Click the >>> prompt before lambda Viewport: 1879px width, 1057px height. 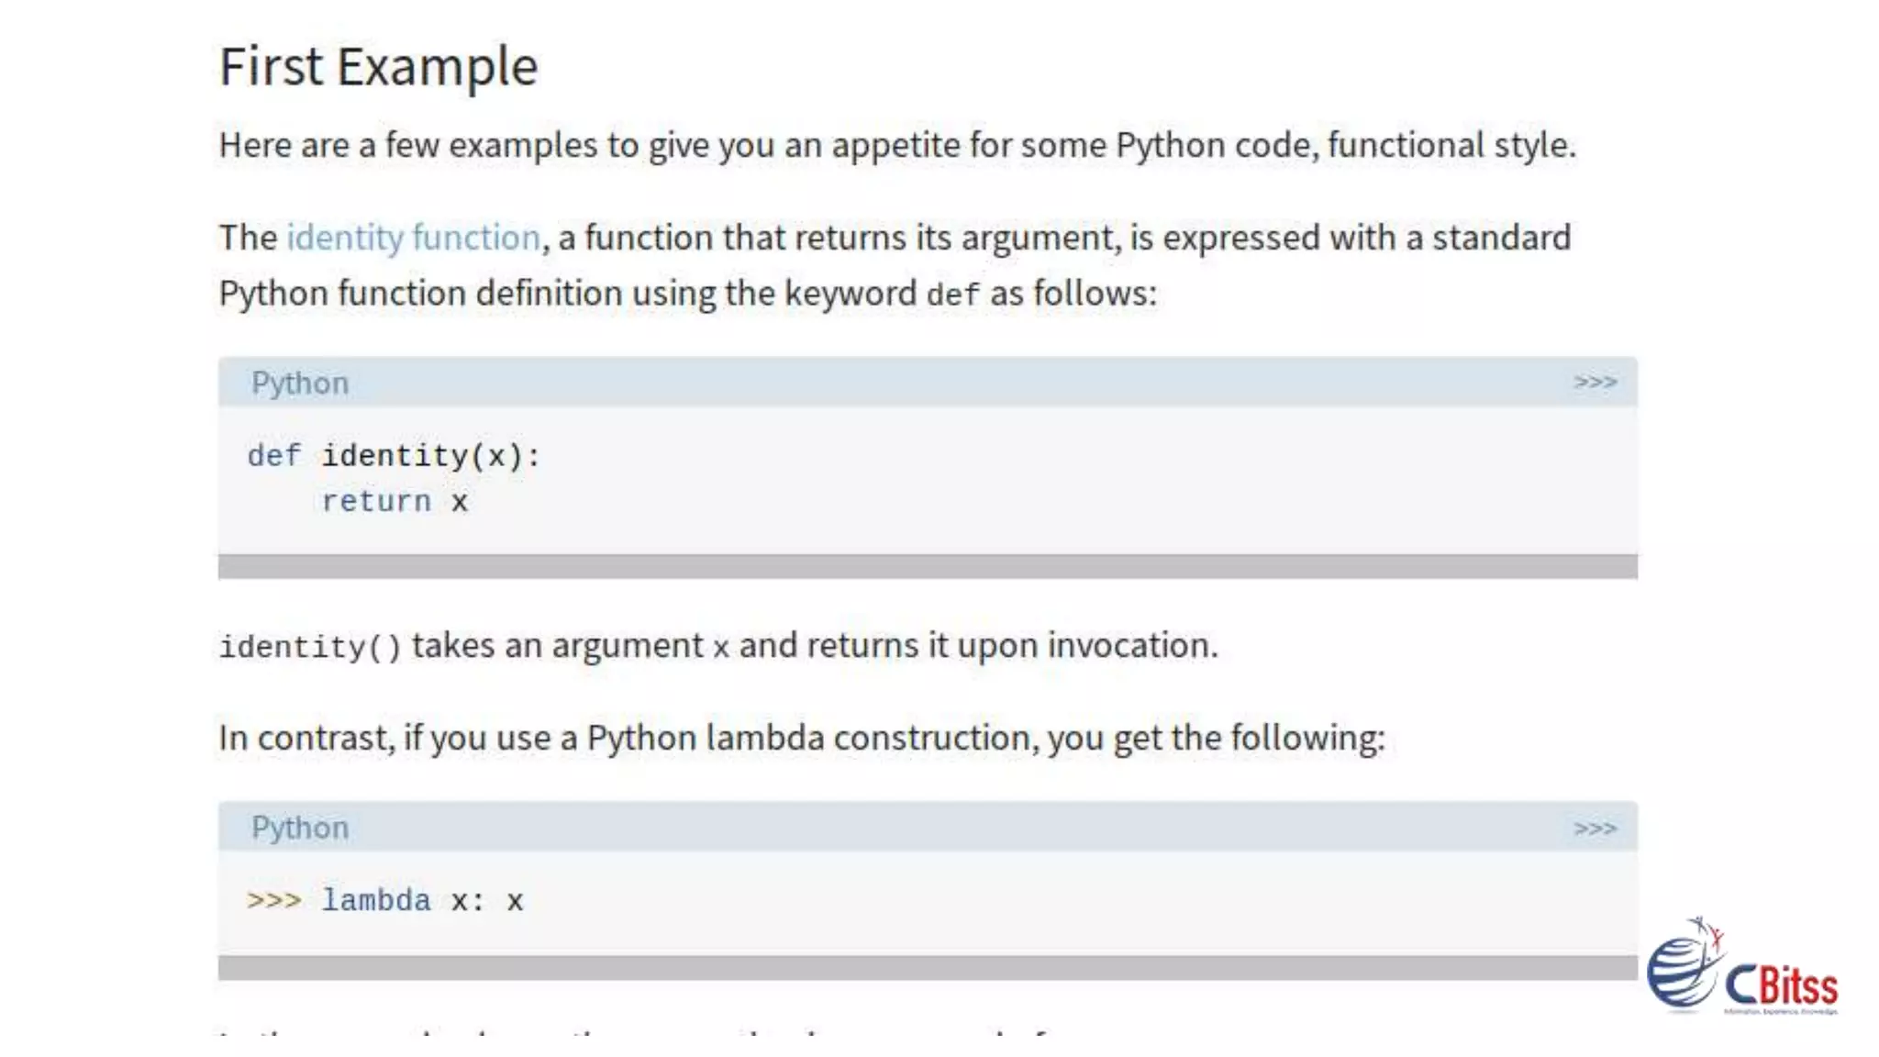(273, 901)
